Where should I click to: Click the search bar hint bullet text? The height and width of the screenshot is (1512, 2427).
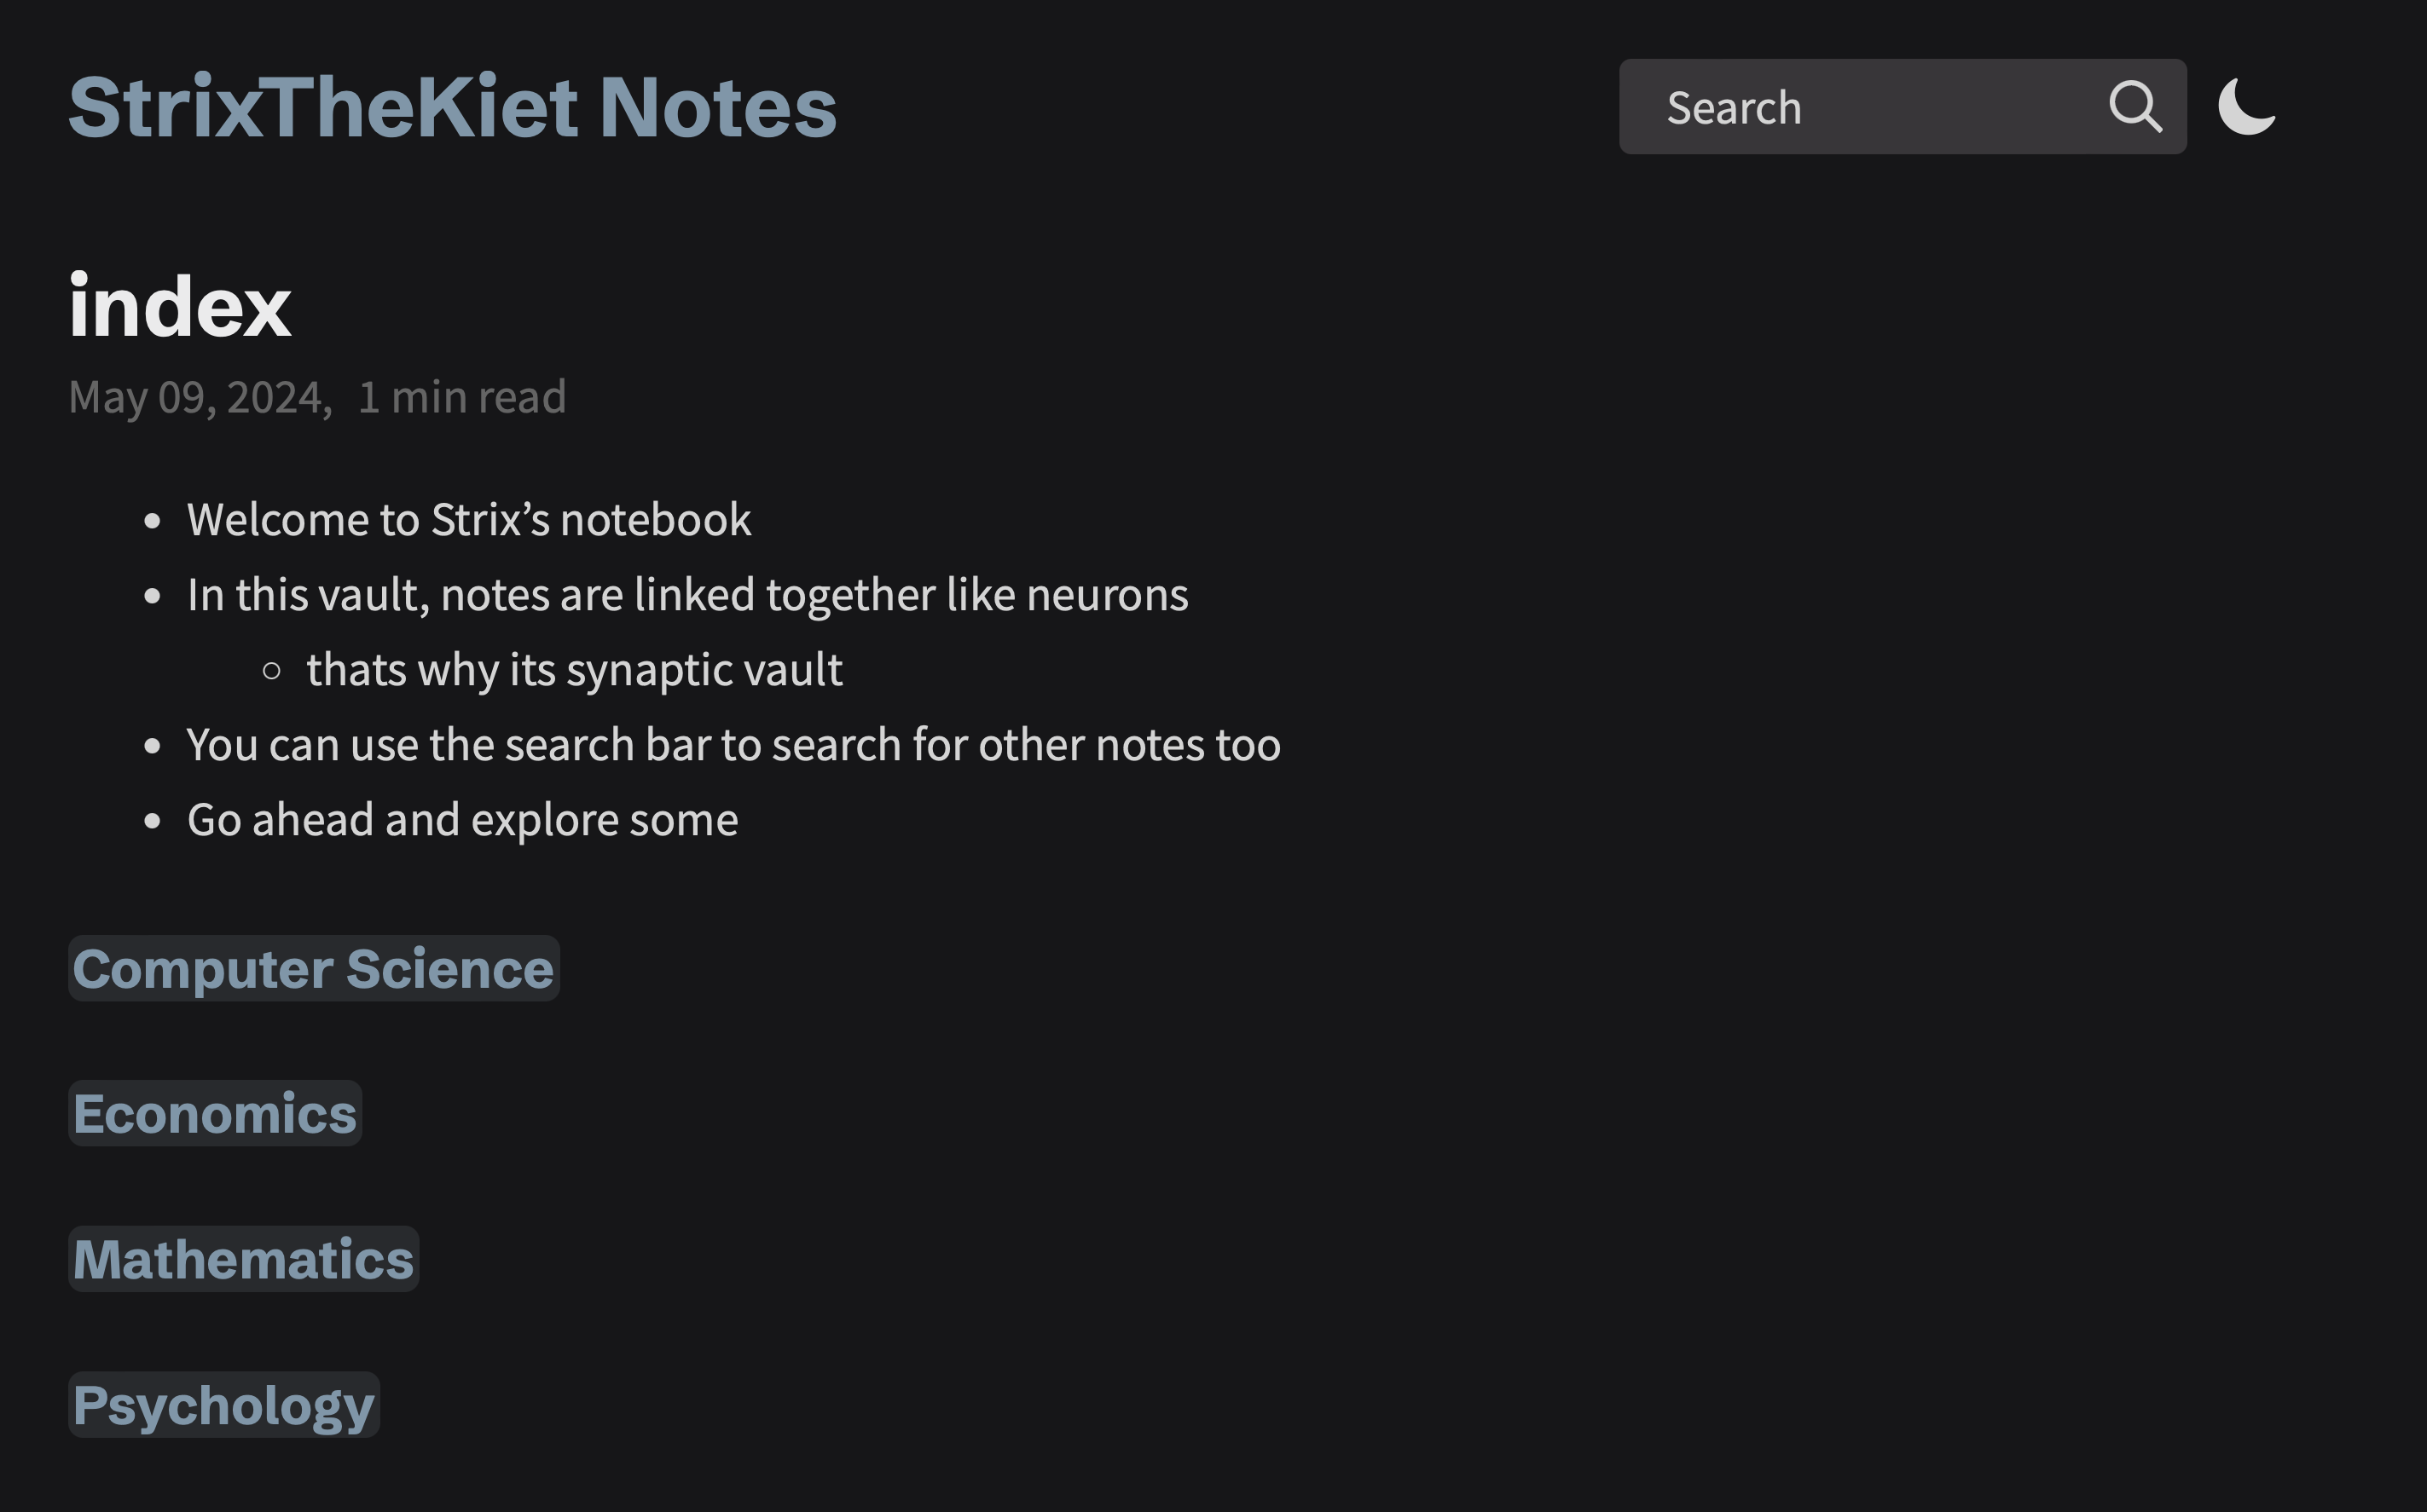pos(733,743)
